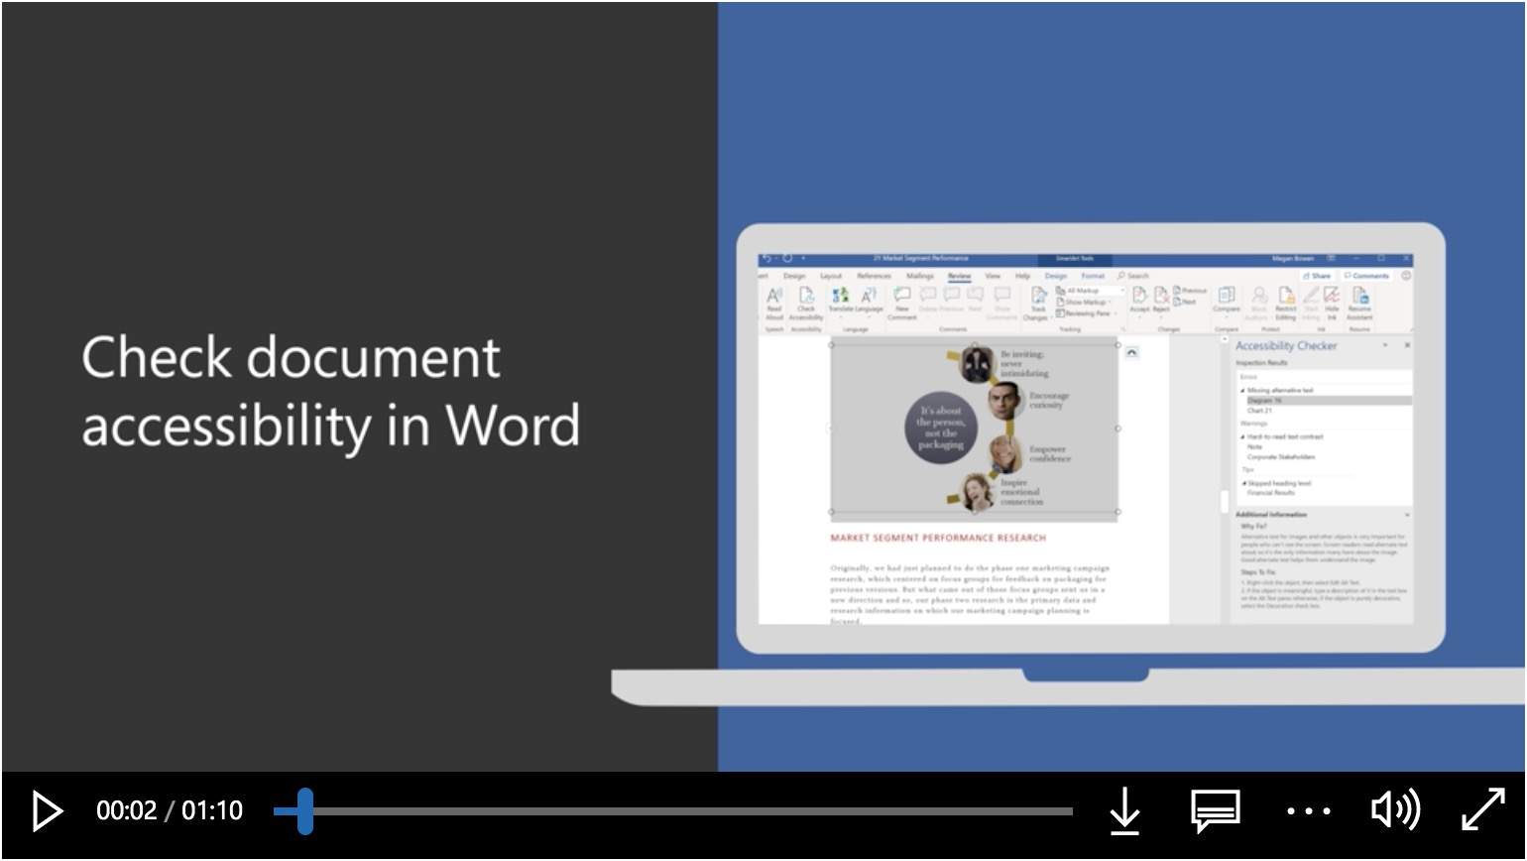Switch to the Review tab
This screenshot has width=1527, height=861.
tap(959, 276)
